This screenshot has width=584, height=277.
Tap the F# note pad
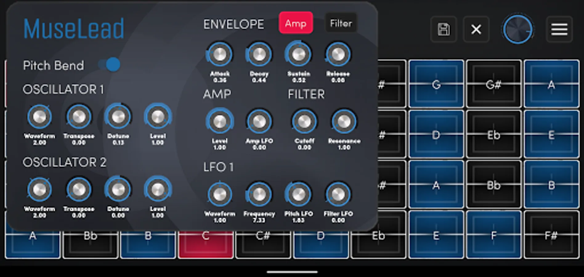pyautogui.click(x=551, y=235)
